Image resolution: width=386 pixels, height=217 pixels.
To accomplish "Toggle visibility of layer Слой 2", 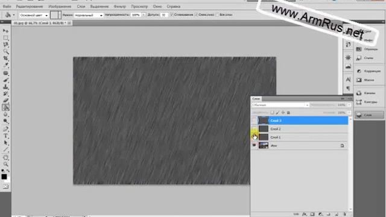I will pyautogui.click(x=254, y=128).
